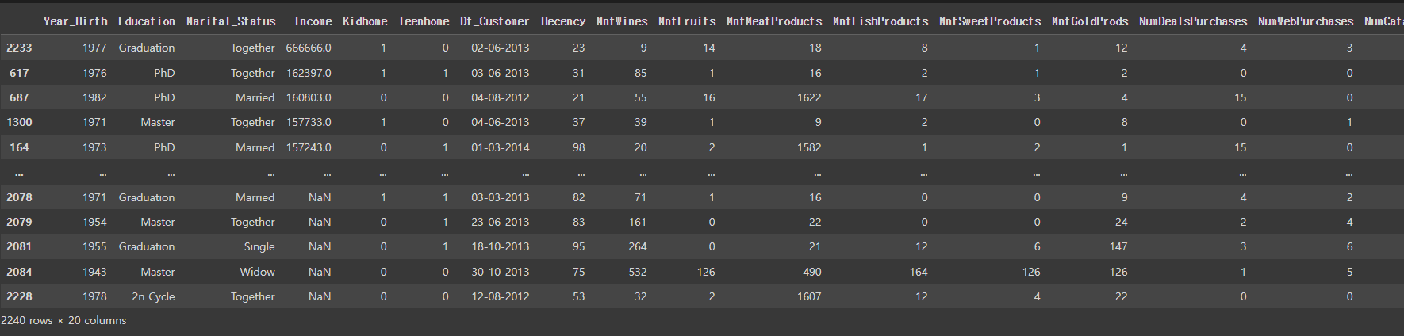Click the 2240 rows × 20 columns summary
1404x336 pixels.
click(x=63, y=321)
